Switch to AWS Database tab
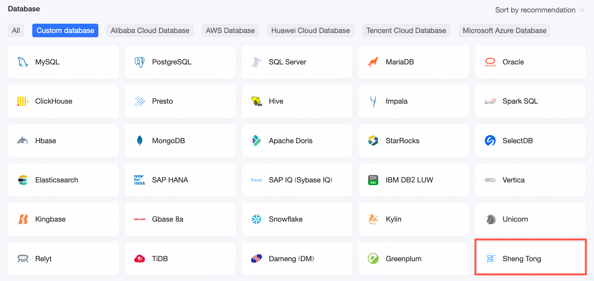This screenshot has width=594, height=281. click(x=231, y=31)
